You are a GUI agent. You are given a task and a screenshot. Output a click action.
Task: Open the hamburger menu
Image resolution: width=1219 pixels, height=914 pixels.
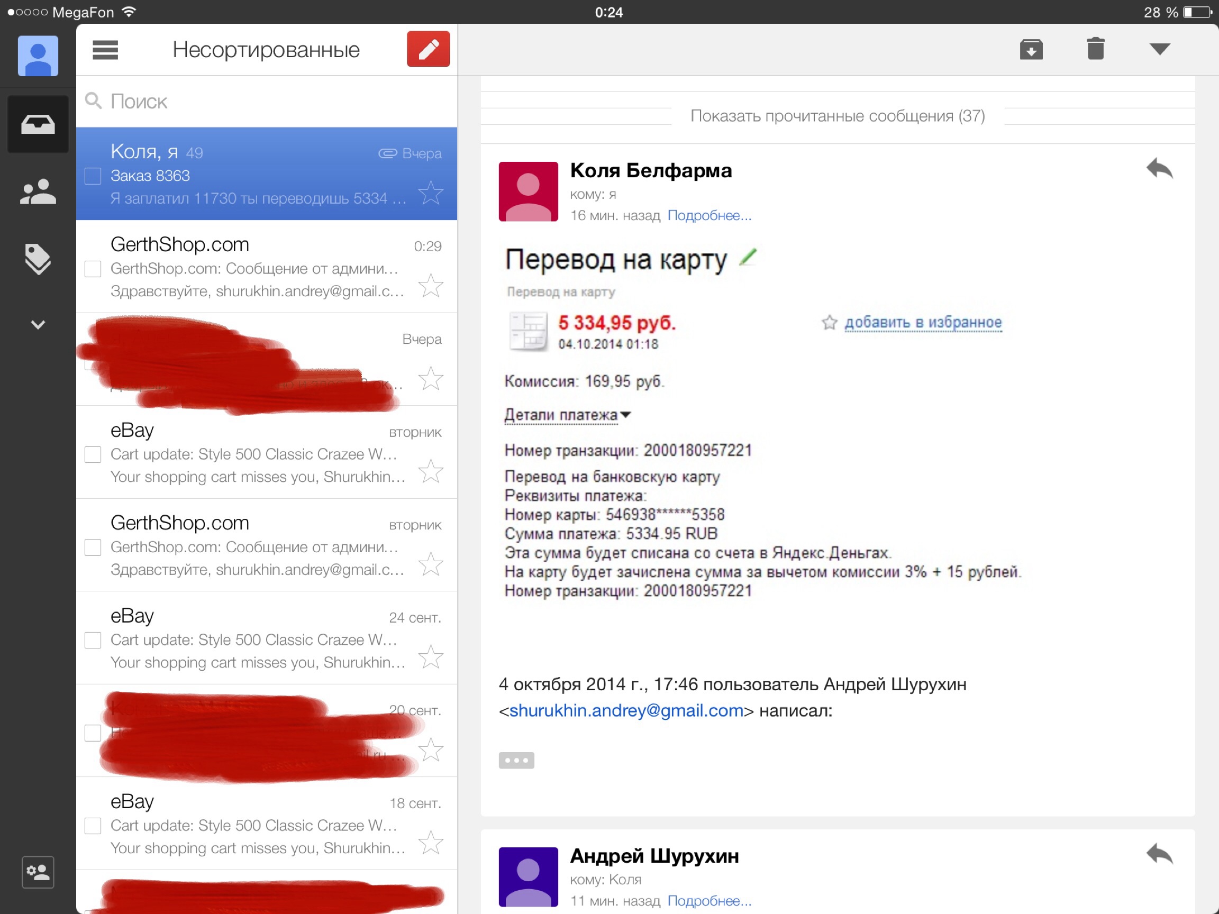pyautogui.click(x=105, y=50)
